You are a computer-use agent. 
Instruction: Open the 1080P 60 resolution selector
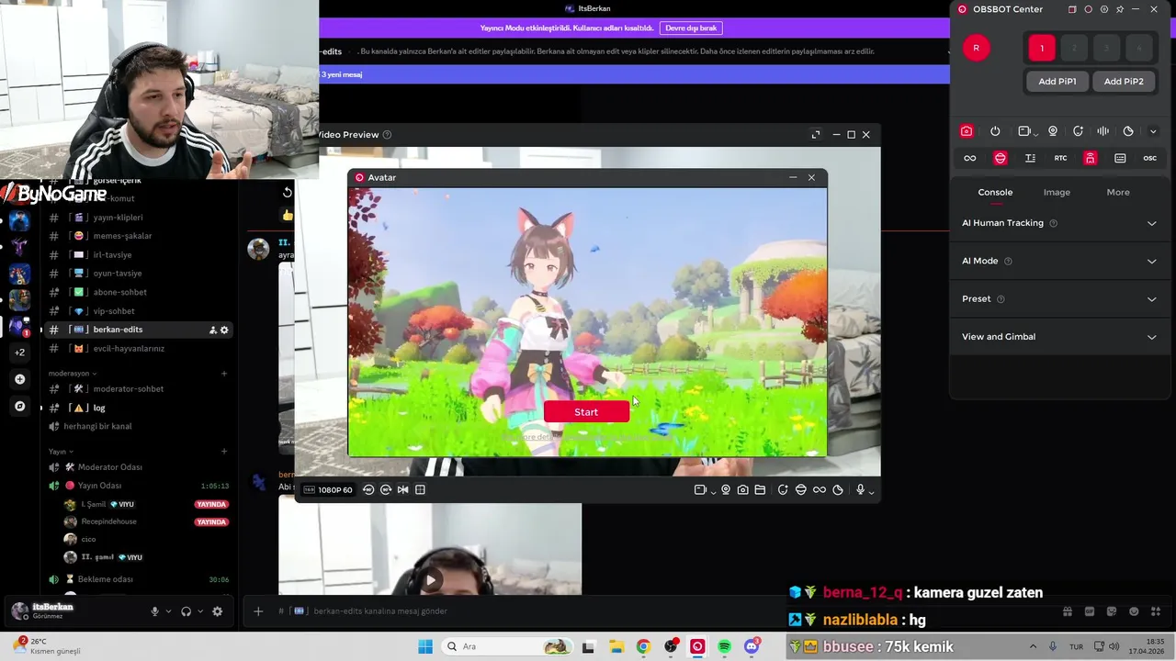tap(328, 490)
